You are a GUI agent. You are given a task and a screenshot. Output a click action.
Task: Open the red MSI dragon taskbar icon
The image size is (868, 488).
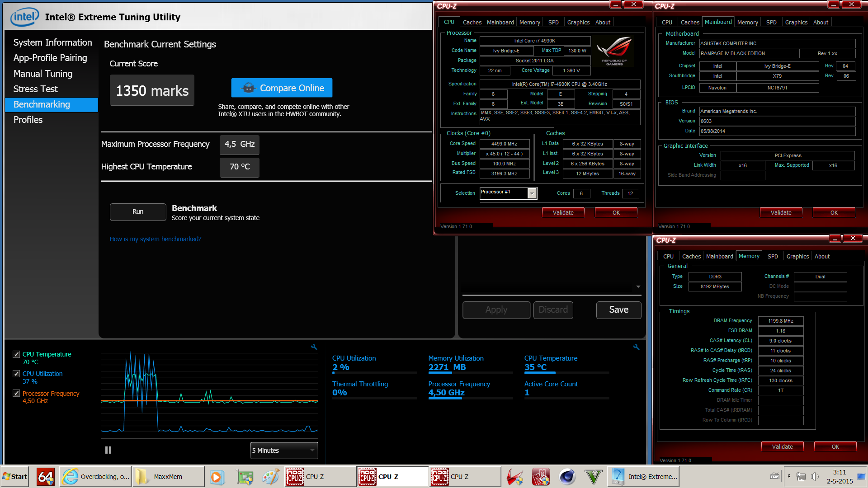[514, 477]
